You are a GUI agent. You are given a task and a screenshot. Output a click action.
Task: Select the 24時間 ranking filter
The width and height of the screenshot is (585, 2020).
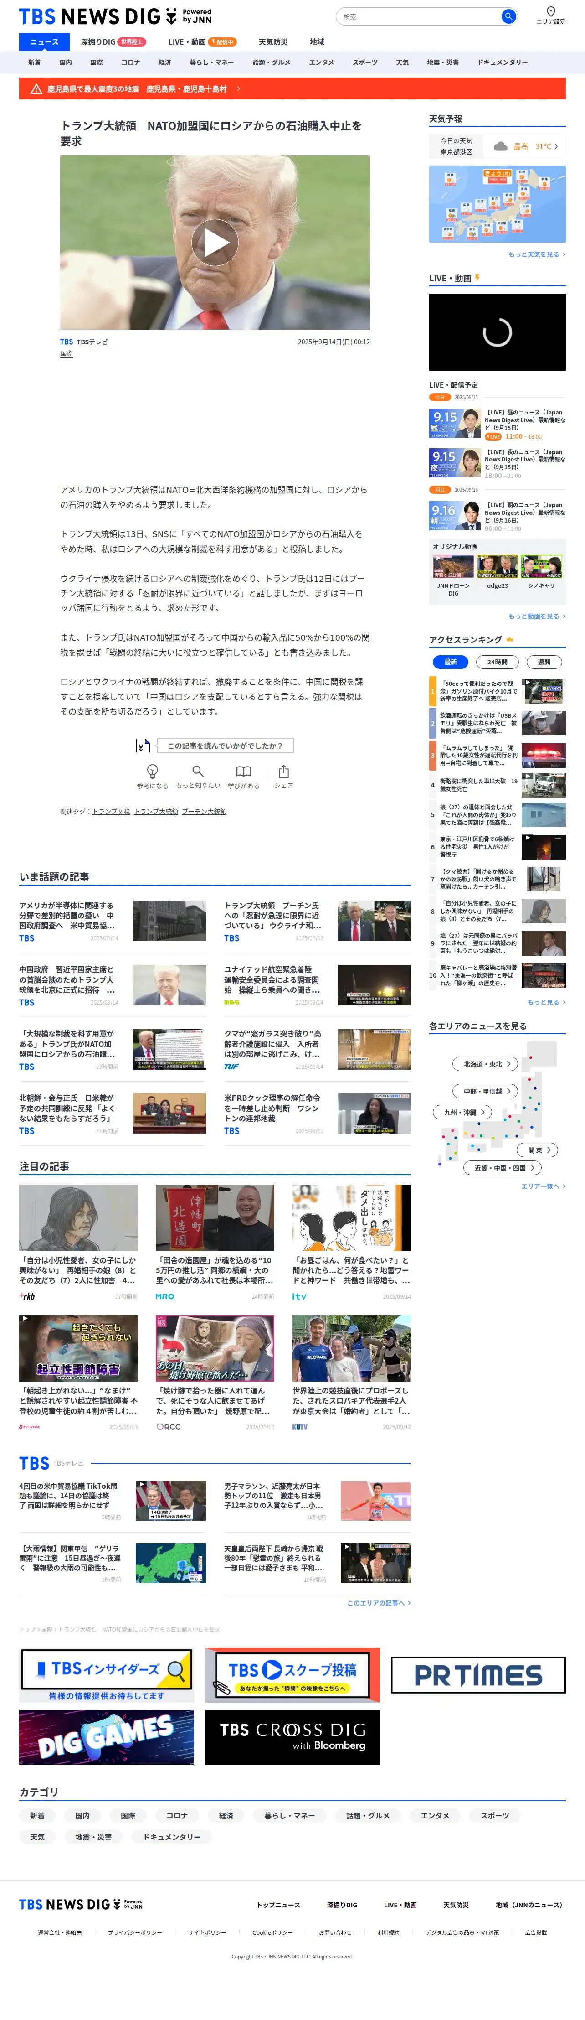tap(497, 662)
